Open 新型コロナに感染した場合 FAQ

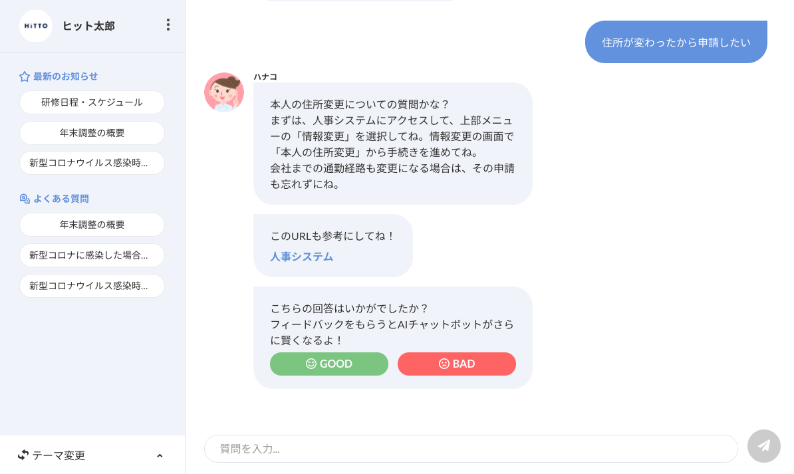tap(92, 255)
